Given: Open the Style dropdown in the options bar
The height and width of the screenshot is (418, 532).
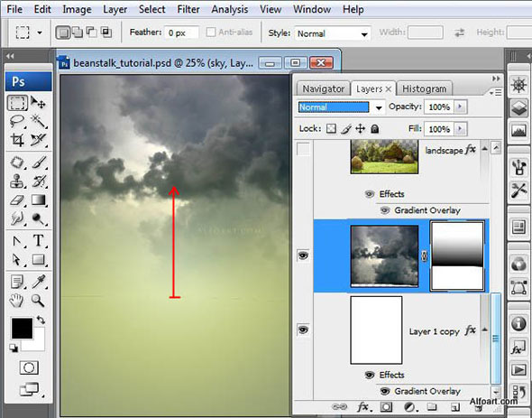Looking at the screenshot, I should [x=332, y=33].
